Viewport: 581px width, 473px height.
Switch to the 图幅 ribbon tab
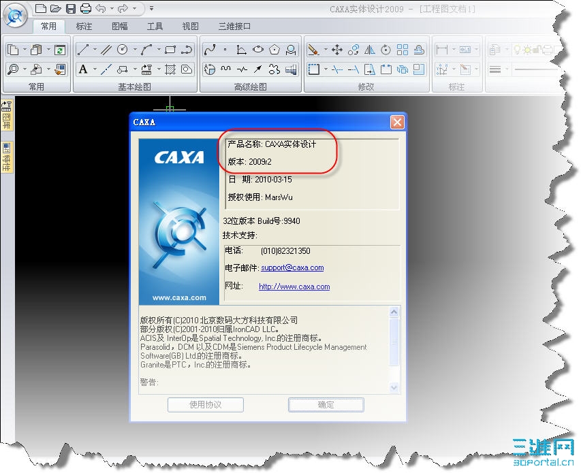point(120,27)
